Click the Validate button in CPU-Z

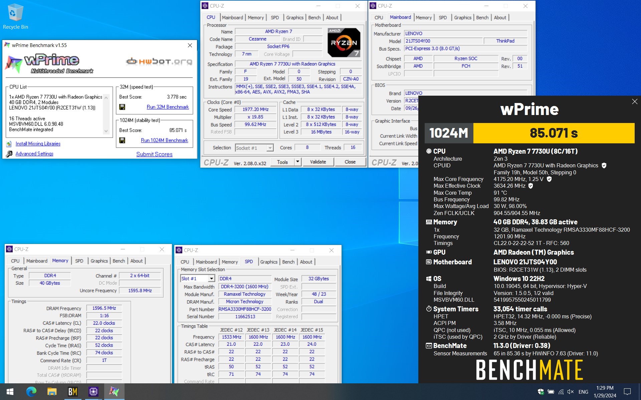[x=318, y=162]
